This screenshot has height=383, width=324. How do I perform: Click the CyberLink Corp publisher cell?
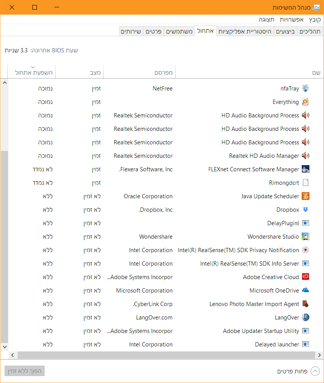click(153, 304)
